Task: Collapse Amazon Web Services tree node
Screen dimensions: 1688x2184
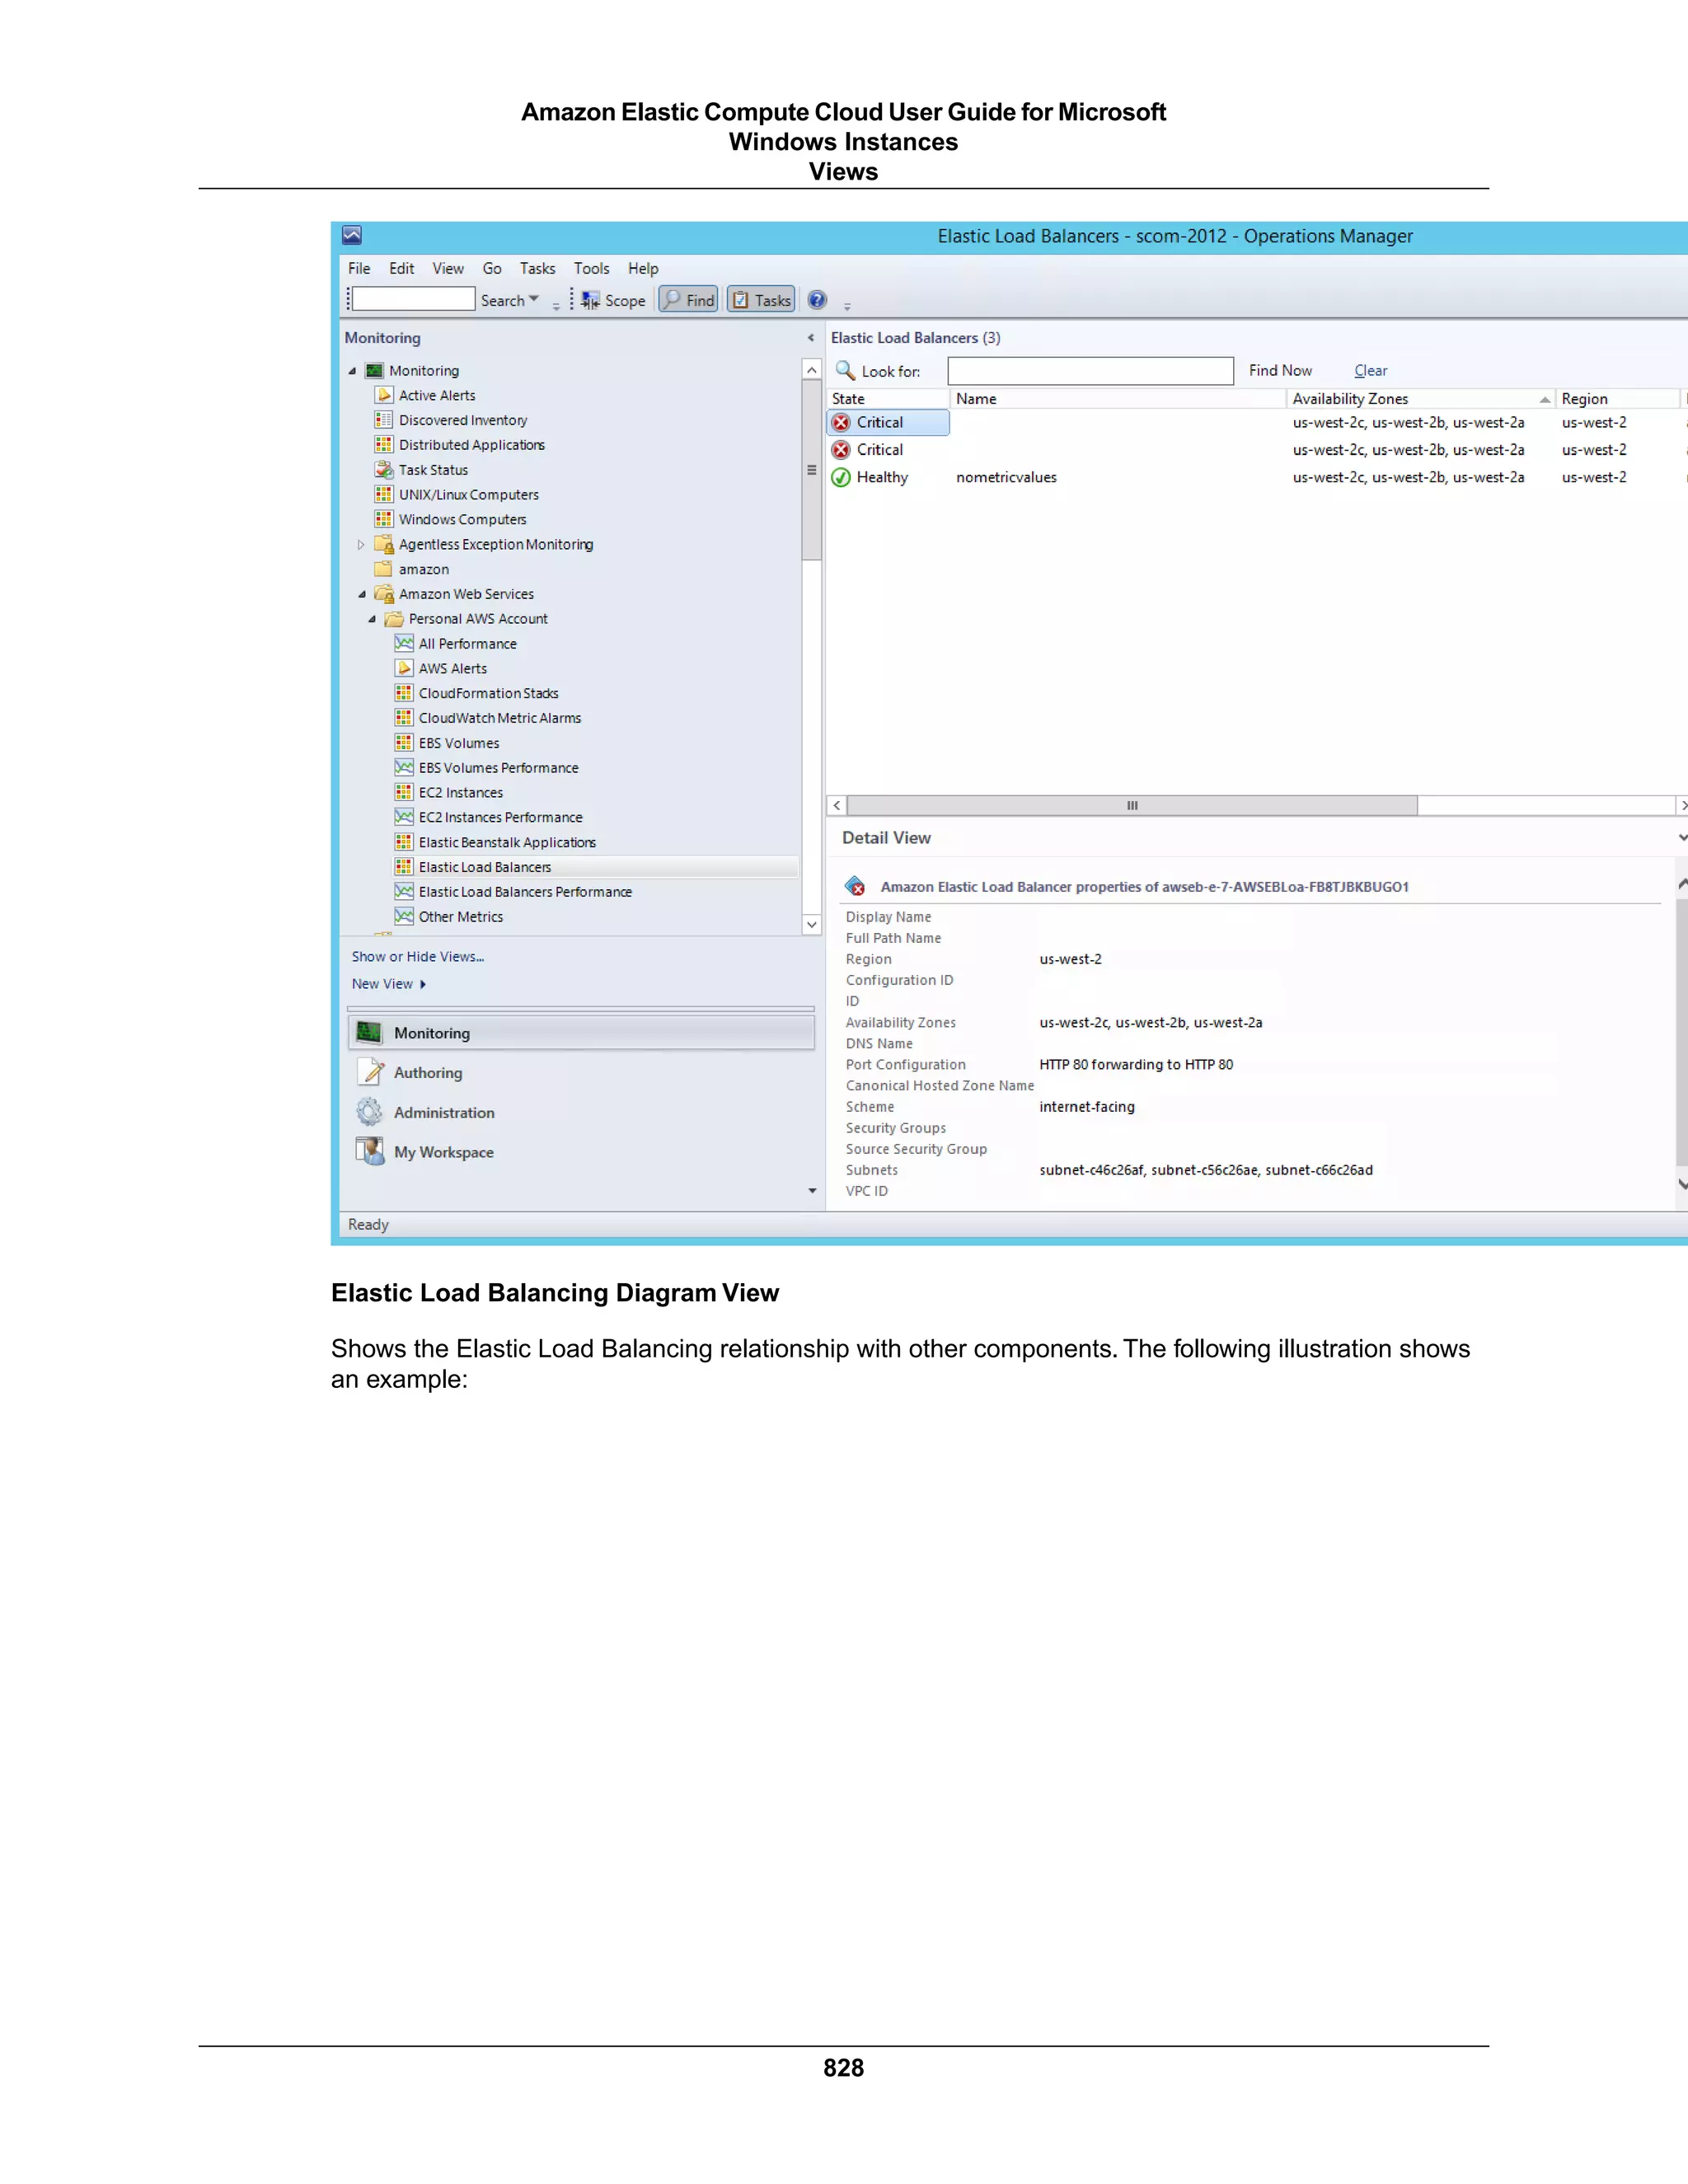Action: point(362,594)
